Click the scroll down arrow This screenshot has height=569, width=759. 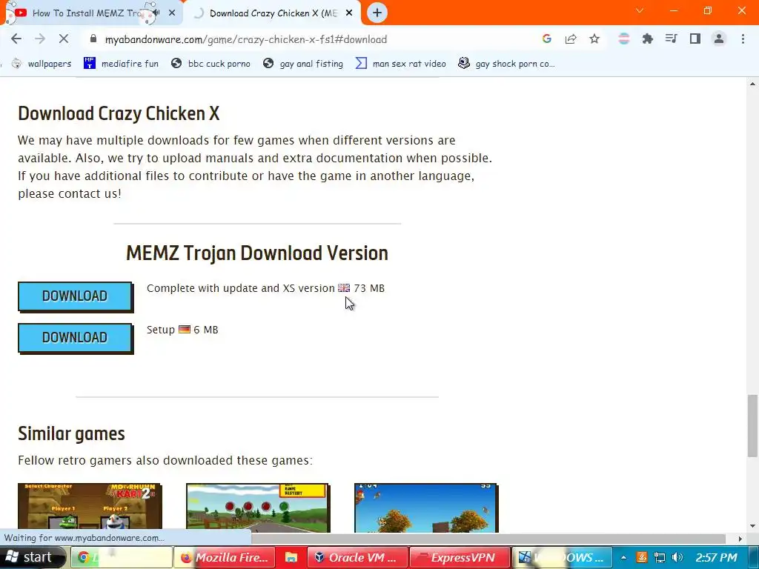point(752,526)
